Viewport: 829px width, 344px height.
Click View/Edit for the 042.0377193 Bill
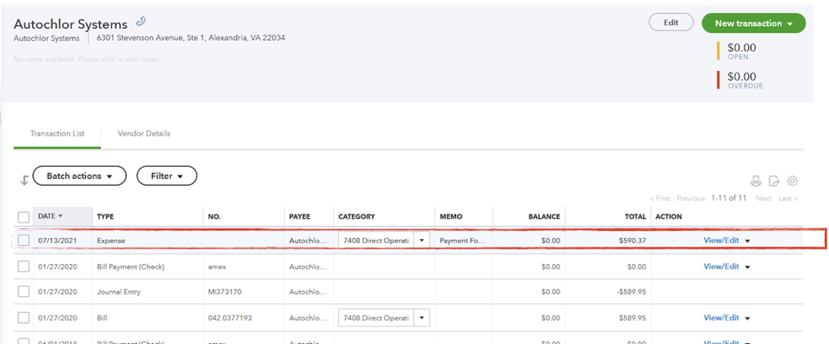721,318
